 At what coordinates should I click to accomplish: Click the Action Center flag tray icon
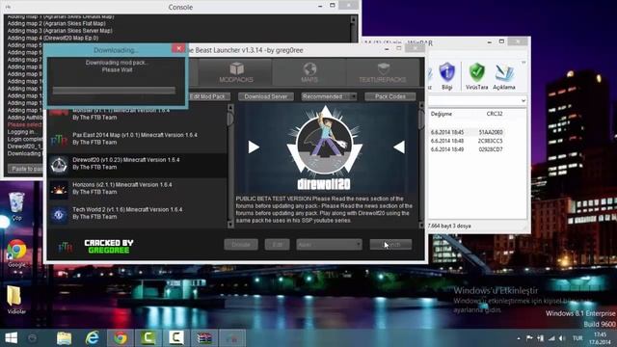[x=529, y=338]
